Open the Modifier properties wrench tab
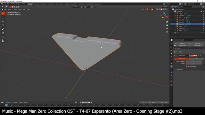The height and width of the screenshot is (115, 205). (x=171, y=66)
